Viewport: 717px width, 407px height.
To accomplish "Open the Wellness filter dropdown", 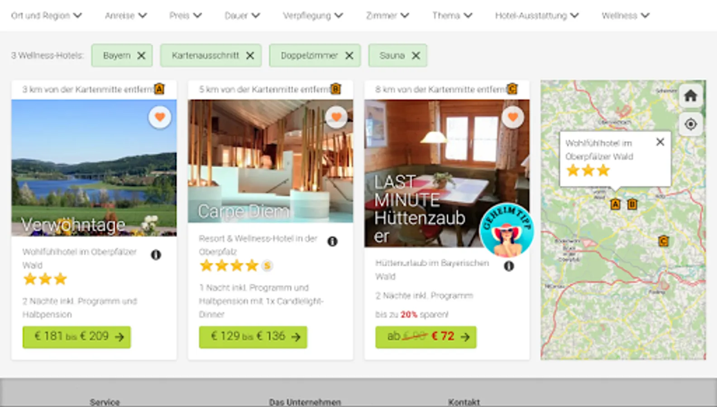I will coord(626,15).
